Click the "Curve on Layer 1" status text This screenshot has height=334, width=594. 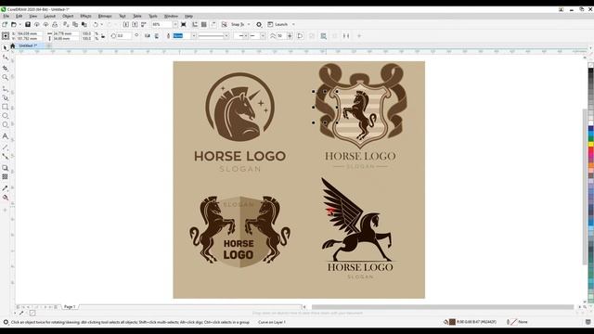tap(272, 322)
